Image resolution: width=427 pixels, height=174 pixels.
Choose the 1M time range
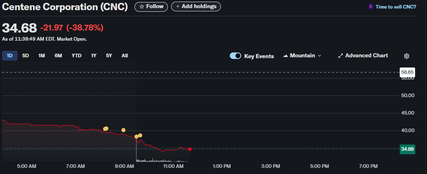pos(42,56)
